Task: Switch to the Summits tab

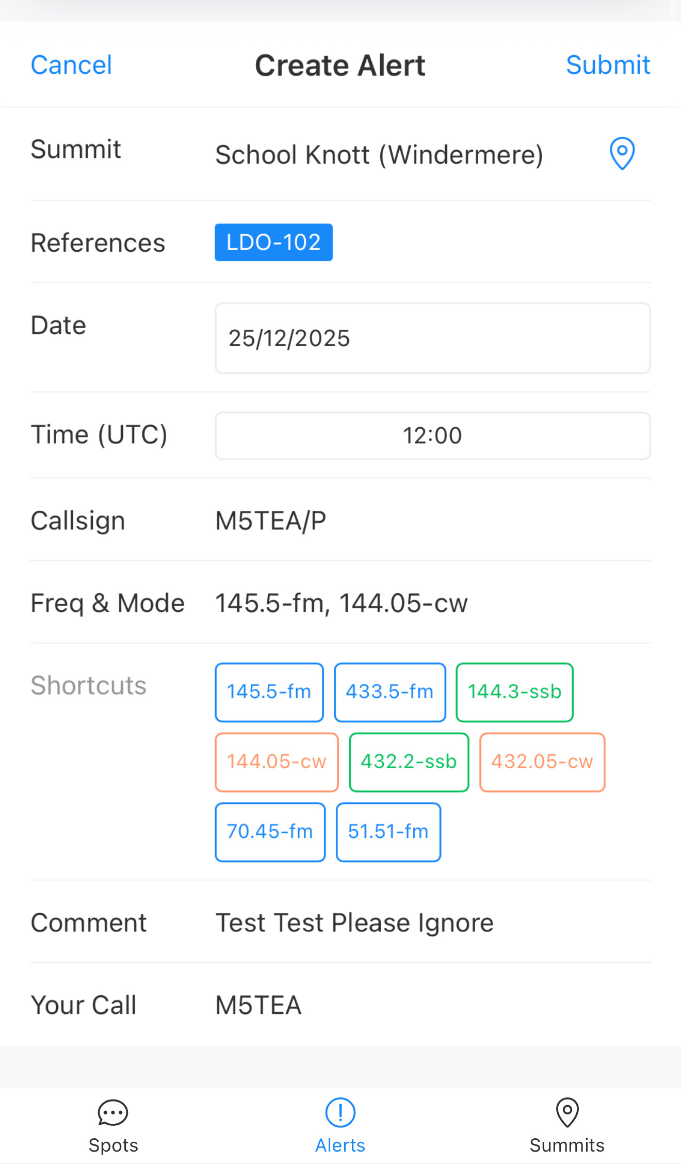Action: pos(566,1126)
